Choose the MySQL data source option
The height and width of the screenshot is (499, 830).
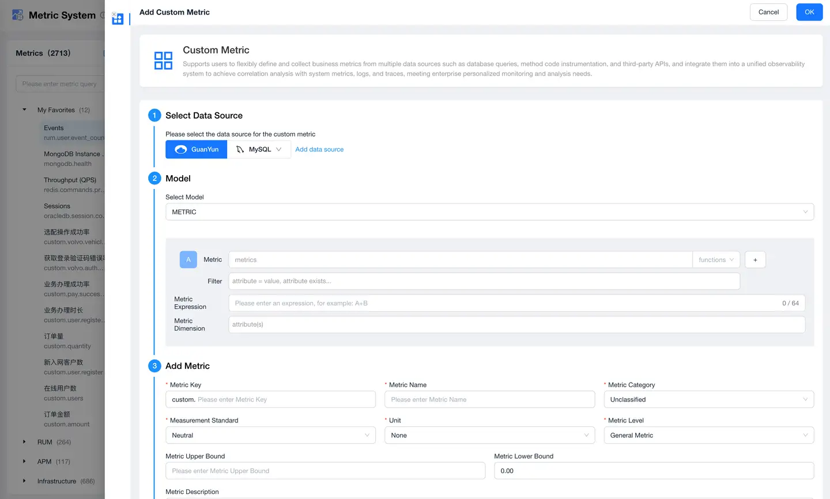(x=259, y=149)
